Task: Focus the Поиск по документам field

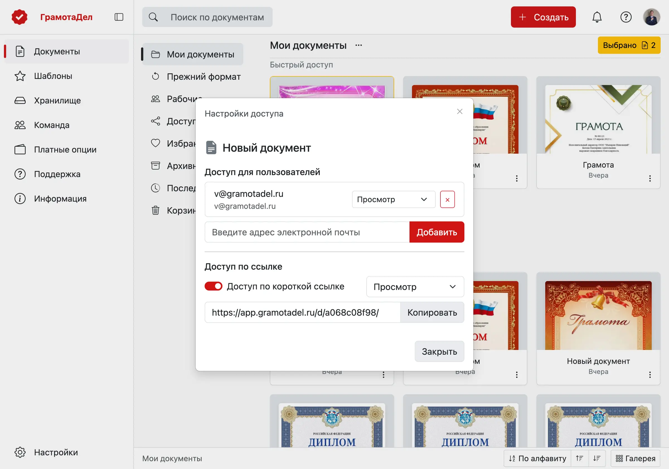Action: (x=207, y=17)
